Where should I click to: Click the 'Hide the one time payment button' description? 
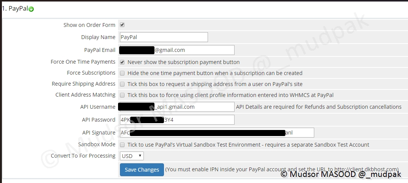pos(215,73)
